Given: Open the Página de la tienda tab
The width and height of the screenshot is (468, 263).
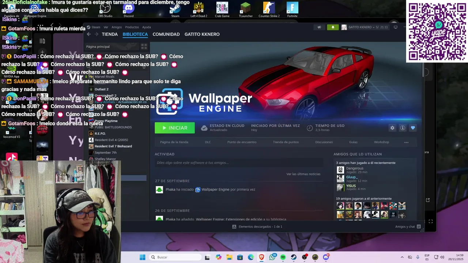Looking at the screenshot, I should click(174, 142).
